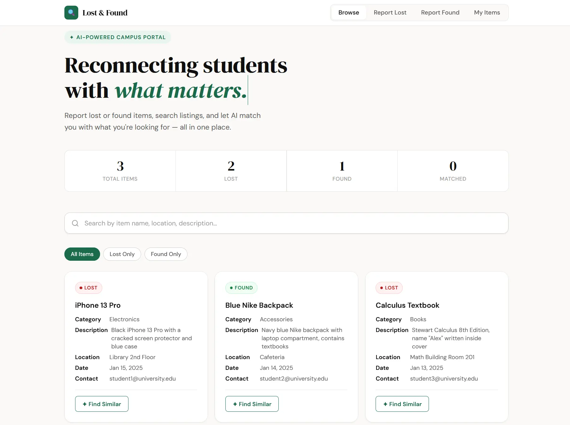Viewport: 570px width, 425px height.
Task: Click the Jan 13, 2025 date
Action: pos(427,368)
